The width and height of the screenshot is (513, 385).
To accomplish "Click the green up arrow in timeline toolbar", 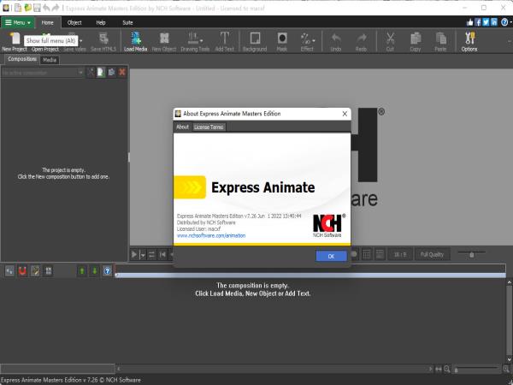I will pos(82,270).
